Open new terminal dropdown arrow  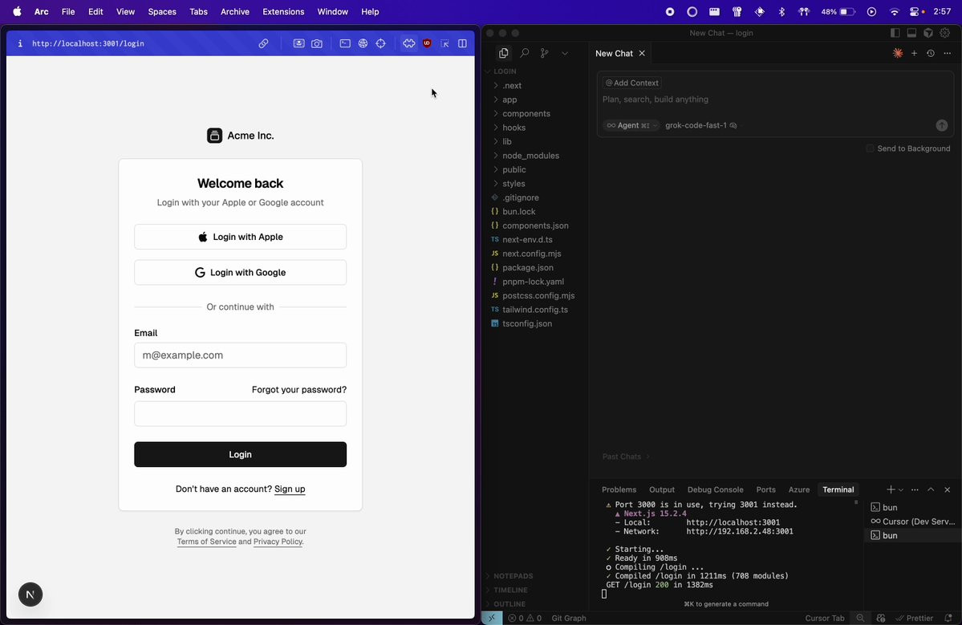901,490
